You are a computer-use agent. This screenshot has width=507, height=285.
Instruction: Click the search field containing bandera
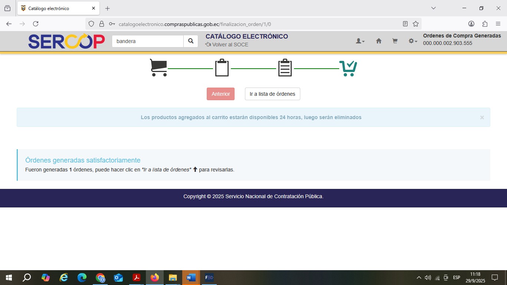point(148,41)
